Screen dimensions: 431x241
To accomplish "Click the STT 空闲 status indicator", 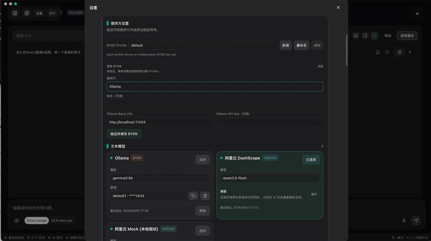I will click(x=36, y=238).
